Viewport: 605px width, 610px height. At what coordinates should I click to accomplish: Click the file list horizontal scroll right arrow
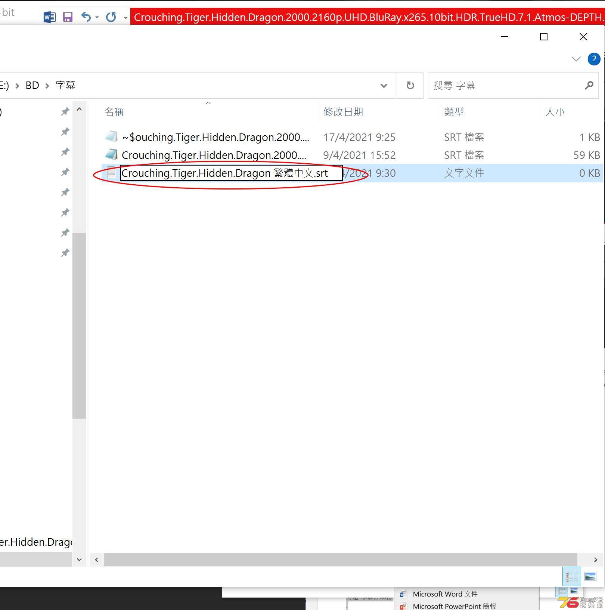pyautogui.click(x=596, y=560)
